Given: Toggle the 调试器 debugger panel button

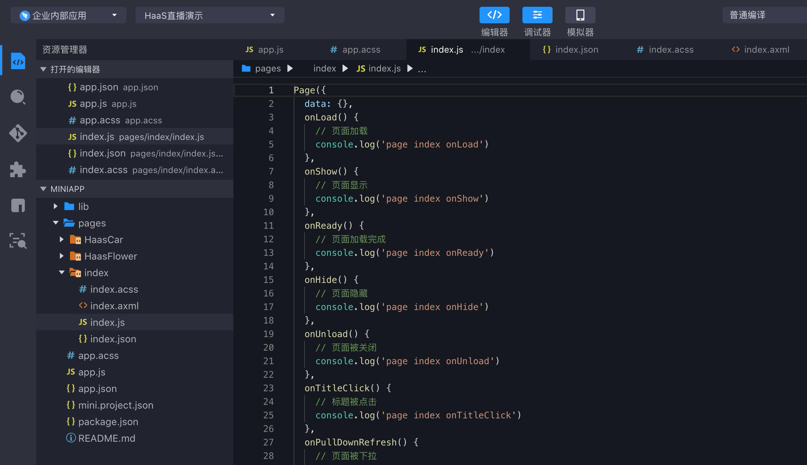Looking at the screenshot, I should [537, 15].
